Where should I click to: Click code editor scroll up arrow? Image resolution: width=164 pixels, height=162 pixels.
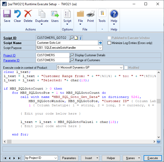tap(159, 72)
